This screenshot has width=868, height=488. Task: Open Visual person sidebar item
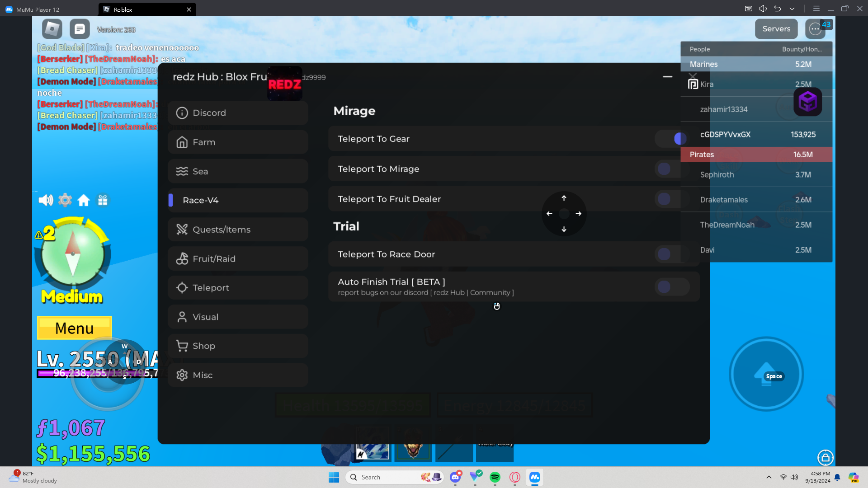tap(238, 317)
